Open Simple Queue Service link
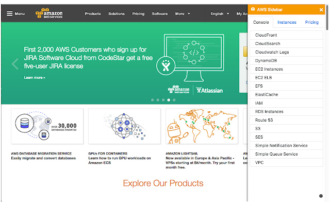Image resolution: width=330 pixels, height=206 pixels. click(x=286, y=154)
